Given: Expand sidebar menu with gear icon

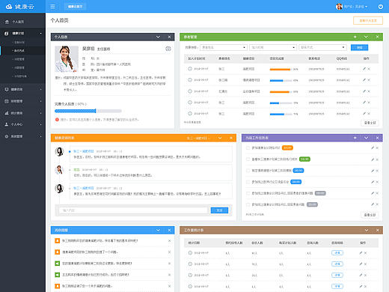Looking at the screenshot, I should (22, 136).
